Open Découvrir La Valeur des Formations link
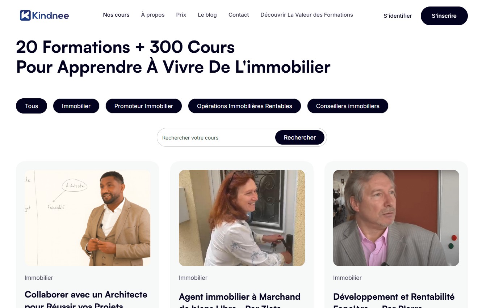The height and width of the screenshot is (308, 478). 307,15
